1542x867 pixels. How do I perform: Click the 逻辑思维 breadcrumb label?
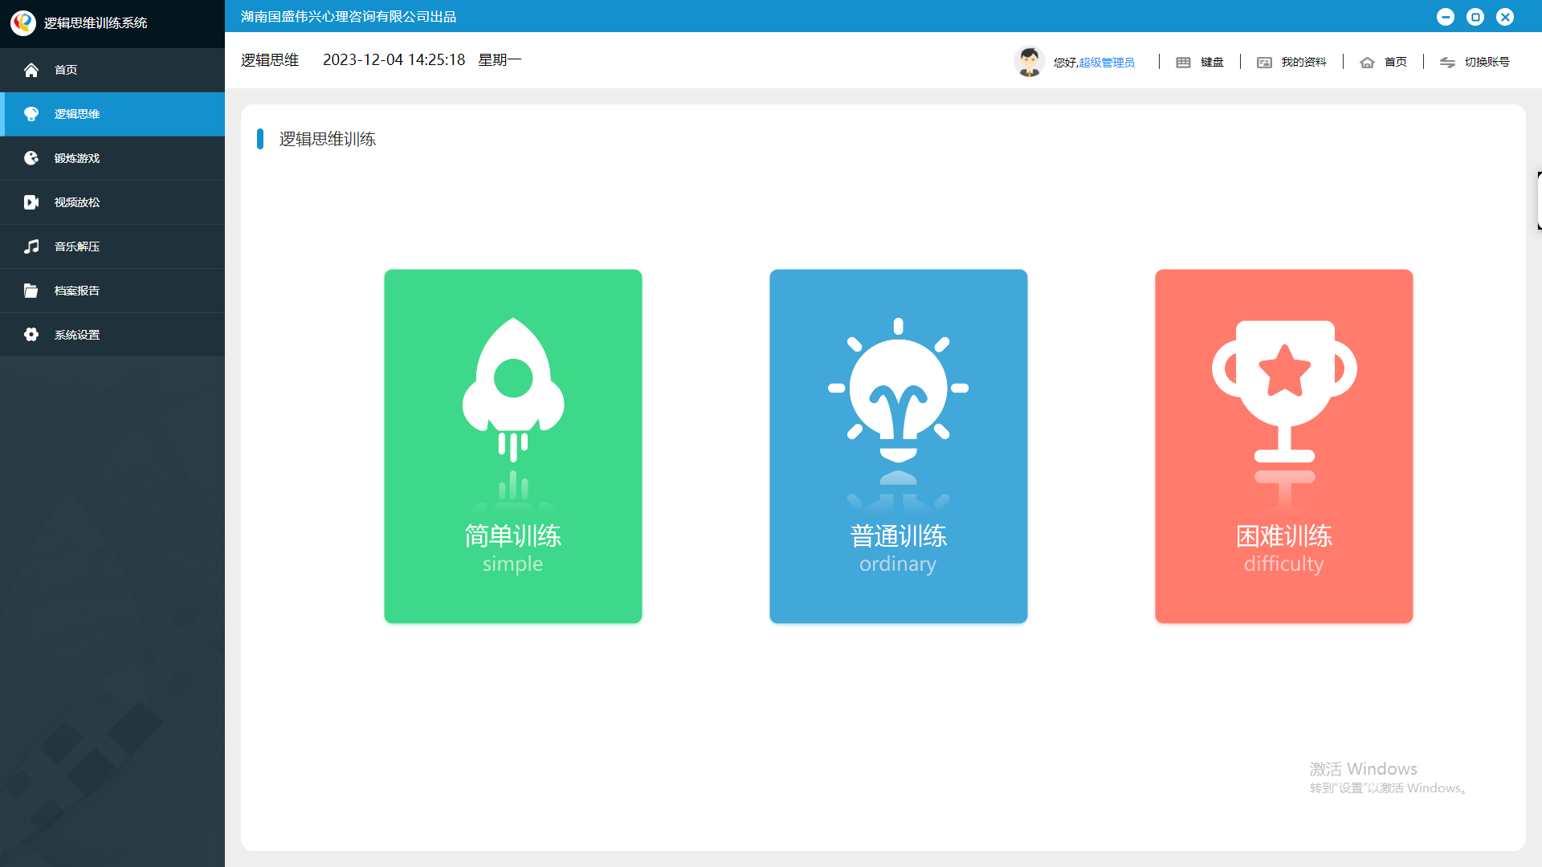tap(269, 59)
